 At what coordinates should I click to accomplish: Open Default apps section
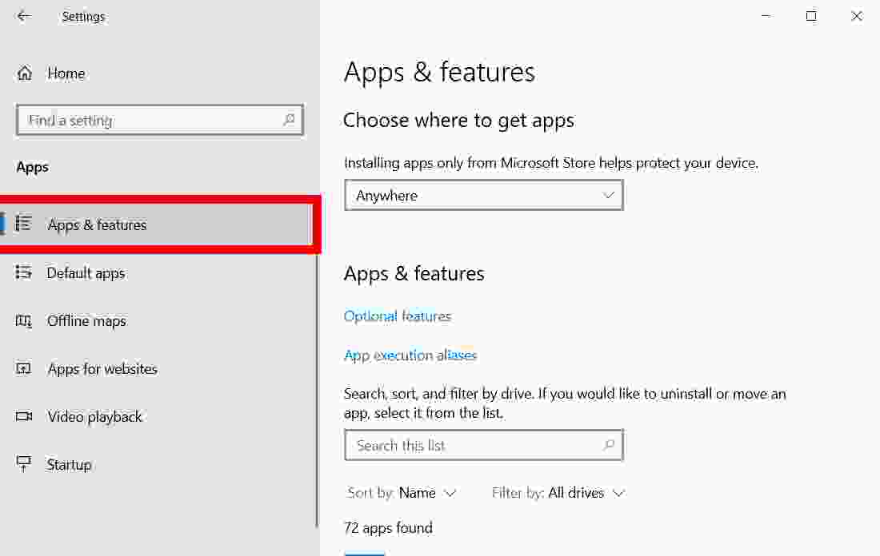tap(86, 273)
